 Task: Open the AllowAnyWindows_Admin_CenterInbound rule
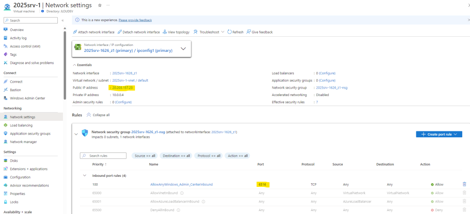pos(181,184)
